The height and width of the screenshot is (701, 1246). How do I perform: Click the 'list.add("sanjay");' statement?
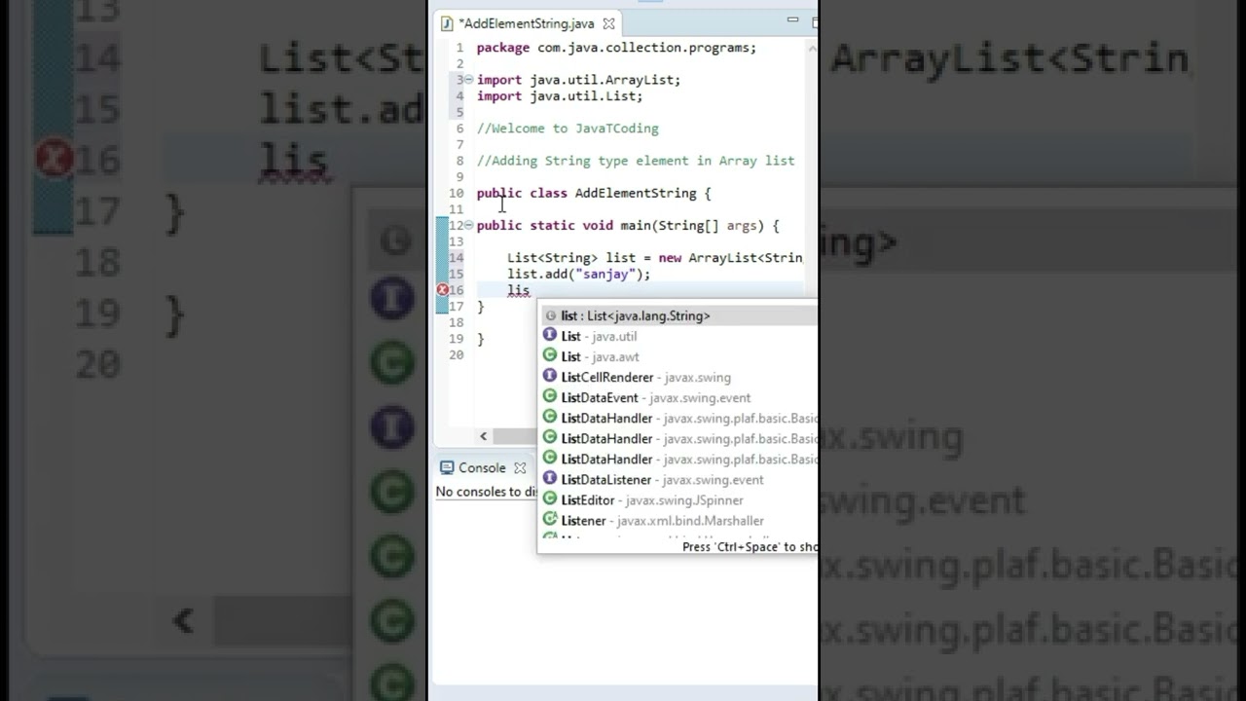coord(578,274)
